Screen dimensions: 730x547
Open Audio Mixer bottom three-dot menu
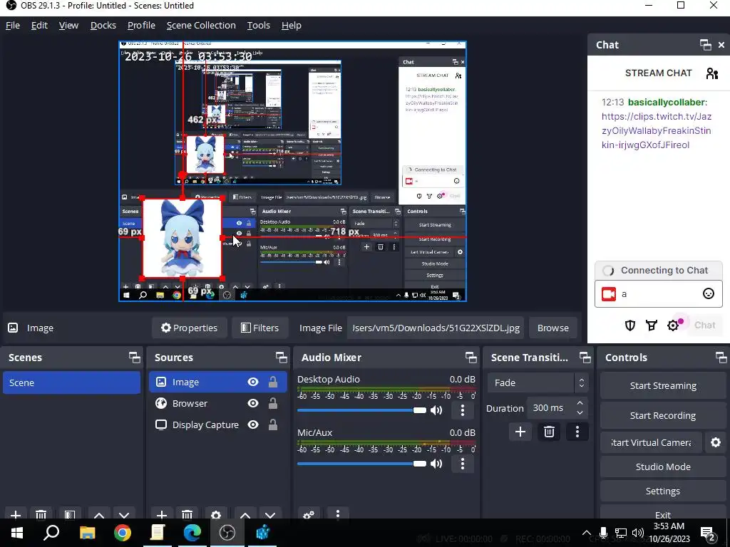(337, 514)
